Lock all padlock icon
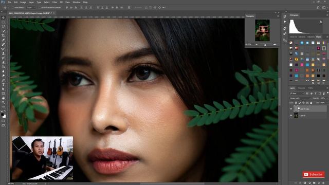Image resolution: width=329 pixels, height=185 pixels. 311,103
